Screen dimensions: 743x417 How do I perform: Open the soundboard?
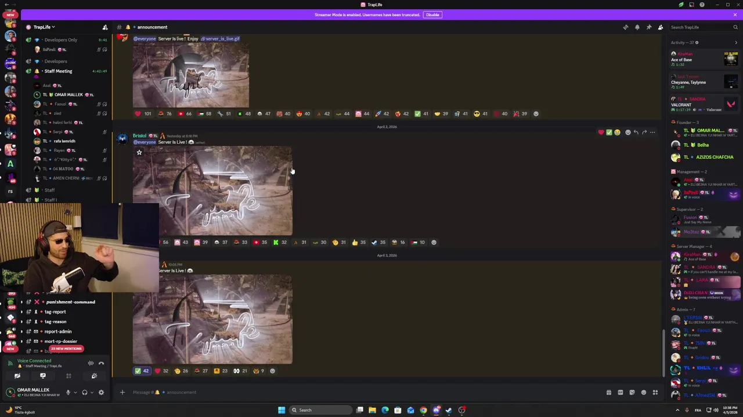click(x=94, y=376)
